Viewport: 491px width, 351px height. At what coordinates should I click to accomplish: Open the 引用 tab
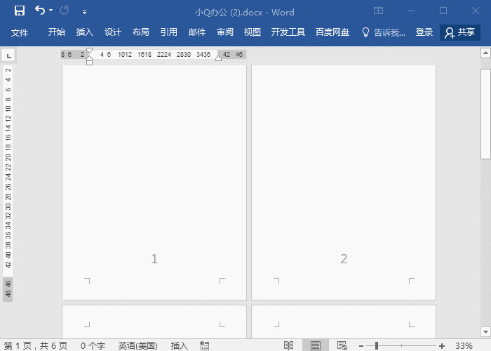tap(169, 32)
